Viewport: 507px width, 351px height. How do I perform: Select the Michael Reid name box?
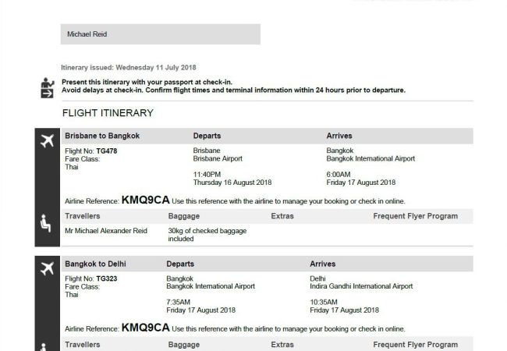(x=160, y=34)
